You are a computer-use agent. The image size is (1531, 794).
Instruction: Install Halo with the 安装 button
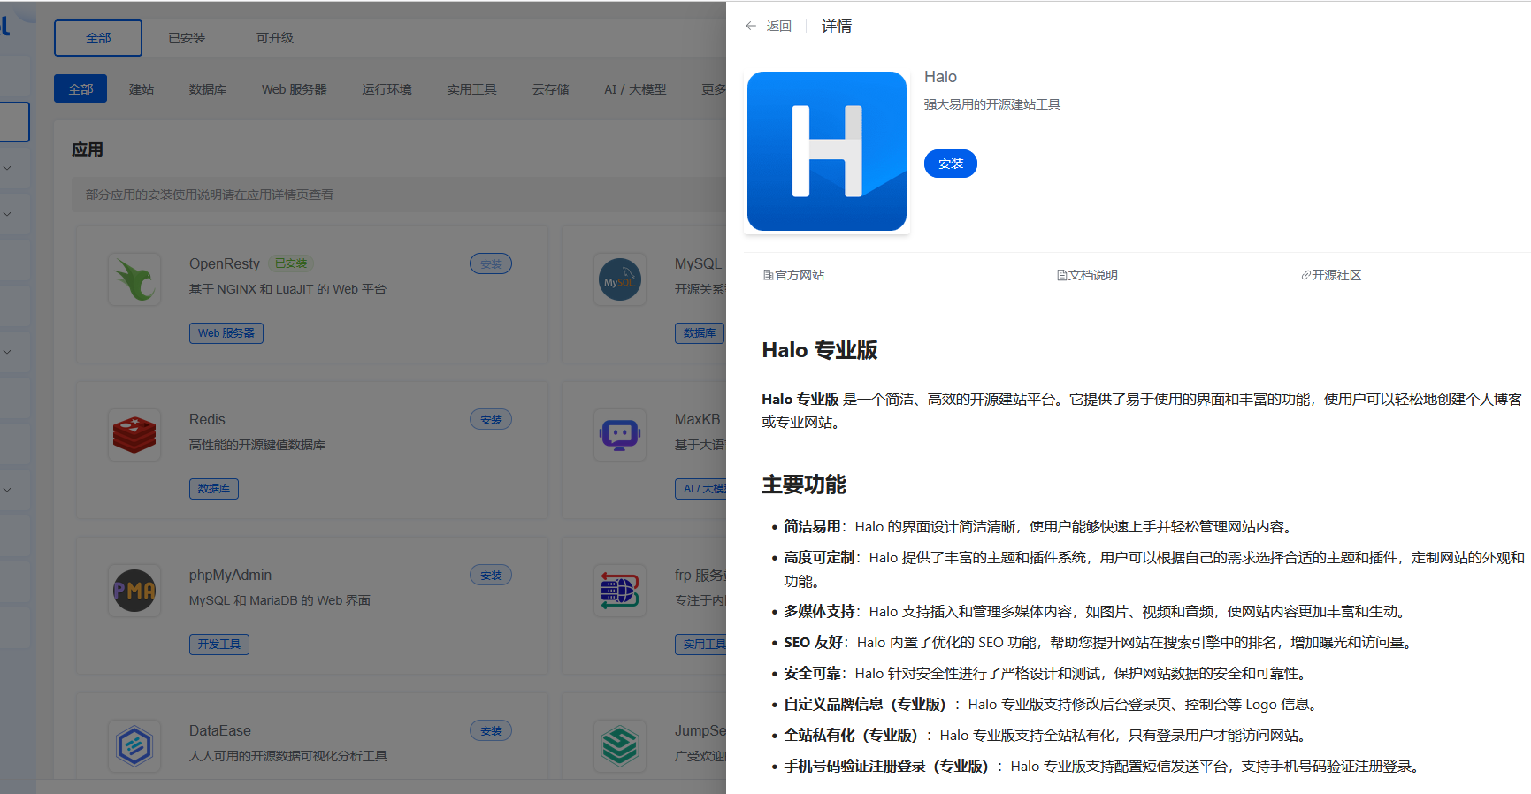pos(950,164)
